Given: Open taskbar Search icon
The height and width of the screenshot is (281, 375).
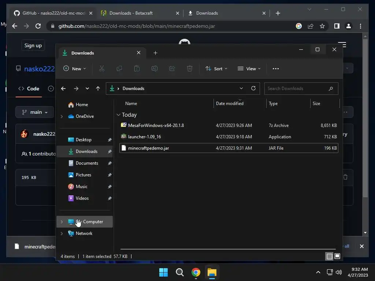Looking at the screenshot, I should point(179,272).
